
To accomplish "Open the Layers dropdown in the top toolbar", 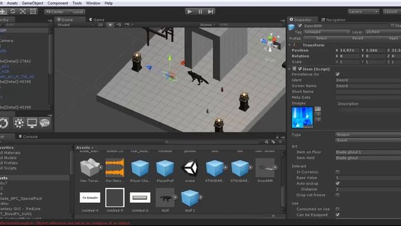I will (x=363, y=11).
